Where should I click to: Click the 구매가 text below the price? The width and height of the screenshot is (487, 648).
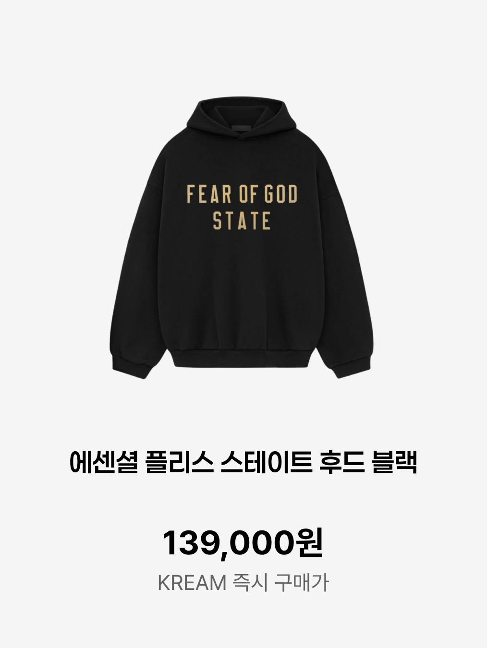coord(302,583)
